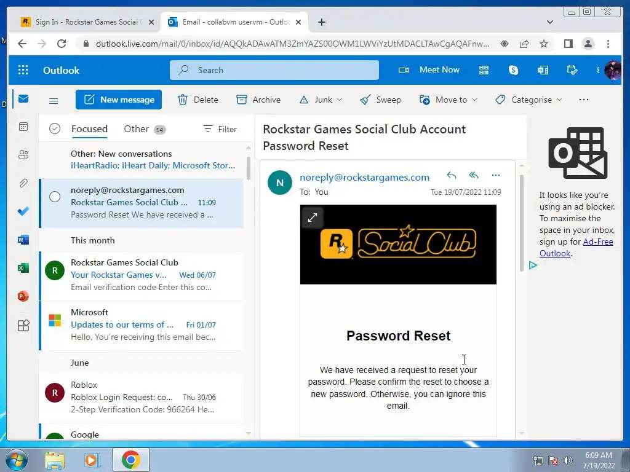Tick the circle on rockstargames email
This screenshot has width=630, height=472.
click(x=55, y=197)
